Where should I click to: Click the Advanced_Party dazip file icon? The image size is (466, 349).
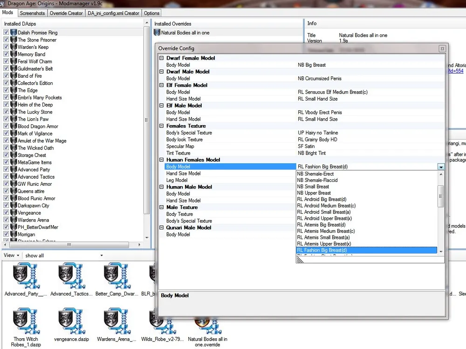(x=26, y=276)
